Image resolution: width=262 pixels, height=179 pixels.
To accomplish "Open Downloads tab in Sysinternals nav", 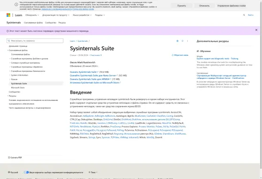I will [33, 22].
